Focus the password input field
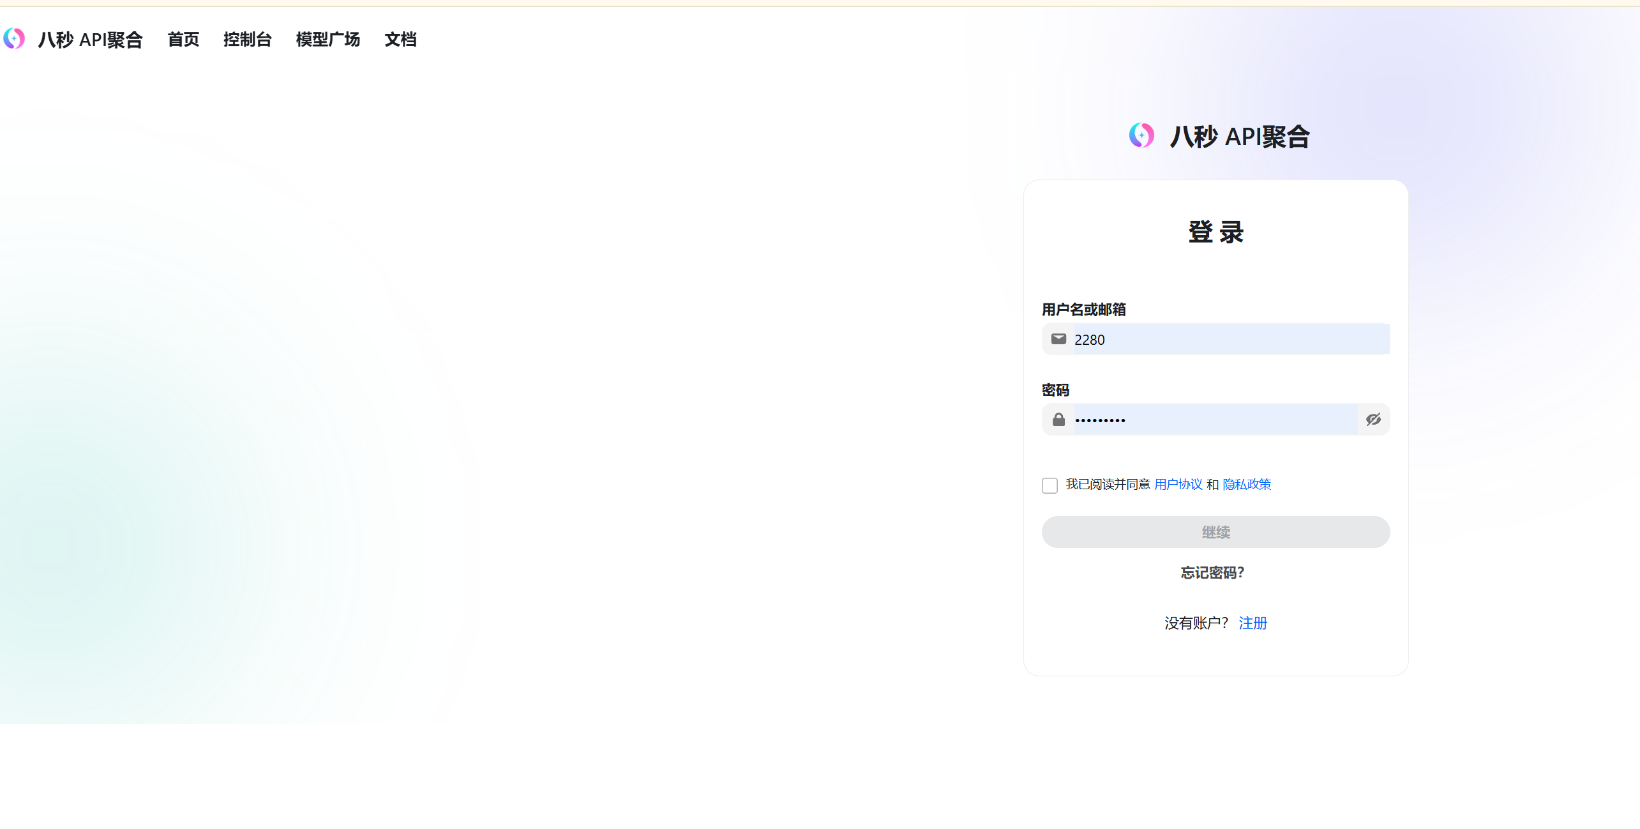 [1215, 420]
